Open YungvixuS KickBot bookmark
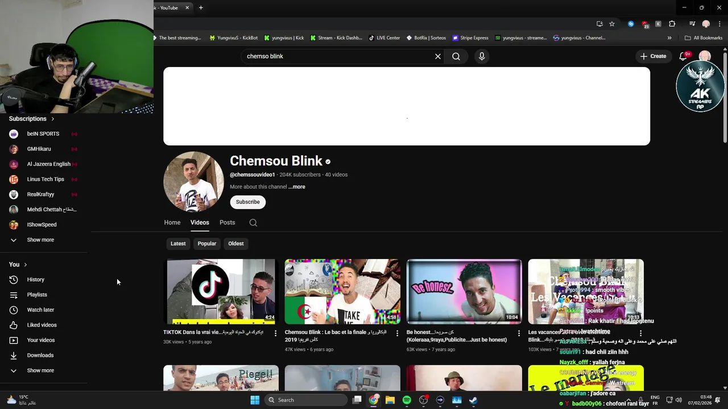The width and height of the screenshot is (728, 409). [x=234, y=38]
